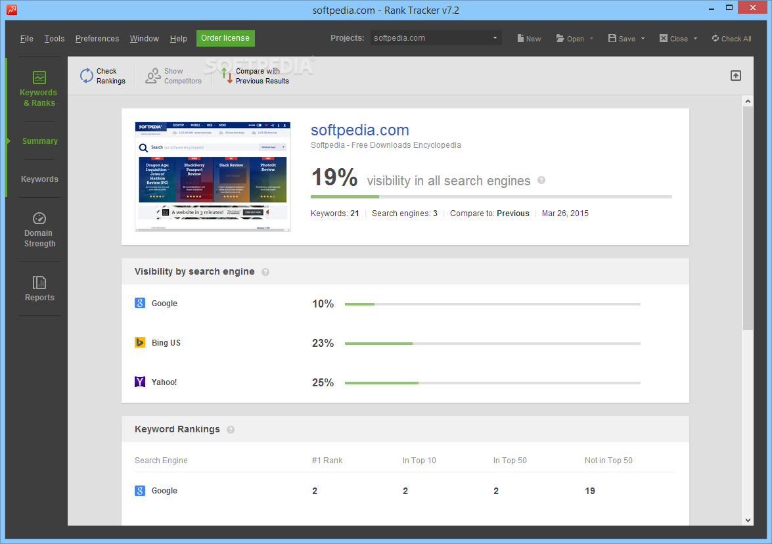Screen dimensions: 772x544
Task: Click the Bing US icon
Action: tap(140, 342)
